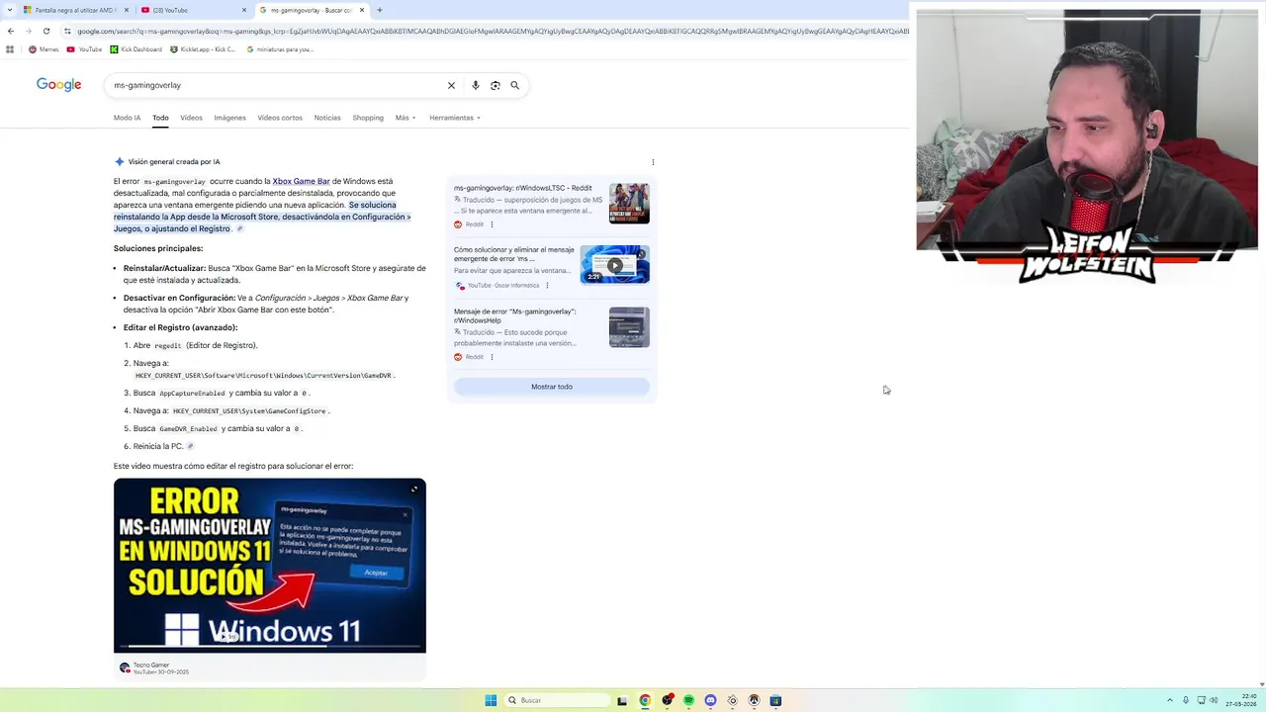Click the video progress bar of embedded video

[269, 646]
